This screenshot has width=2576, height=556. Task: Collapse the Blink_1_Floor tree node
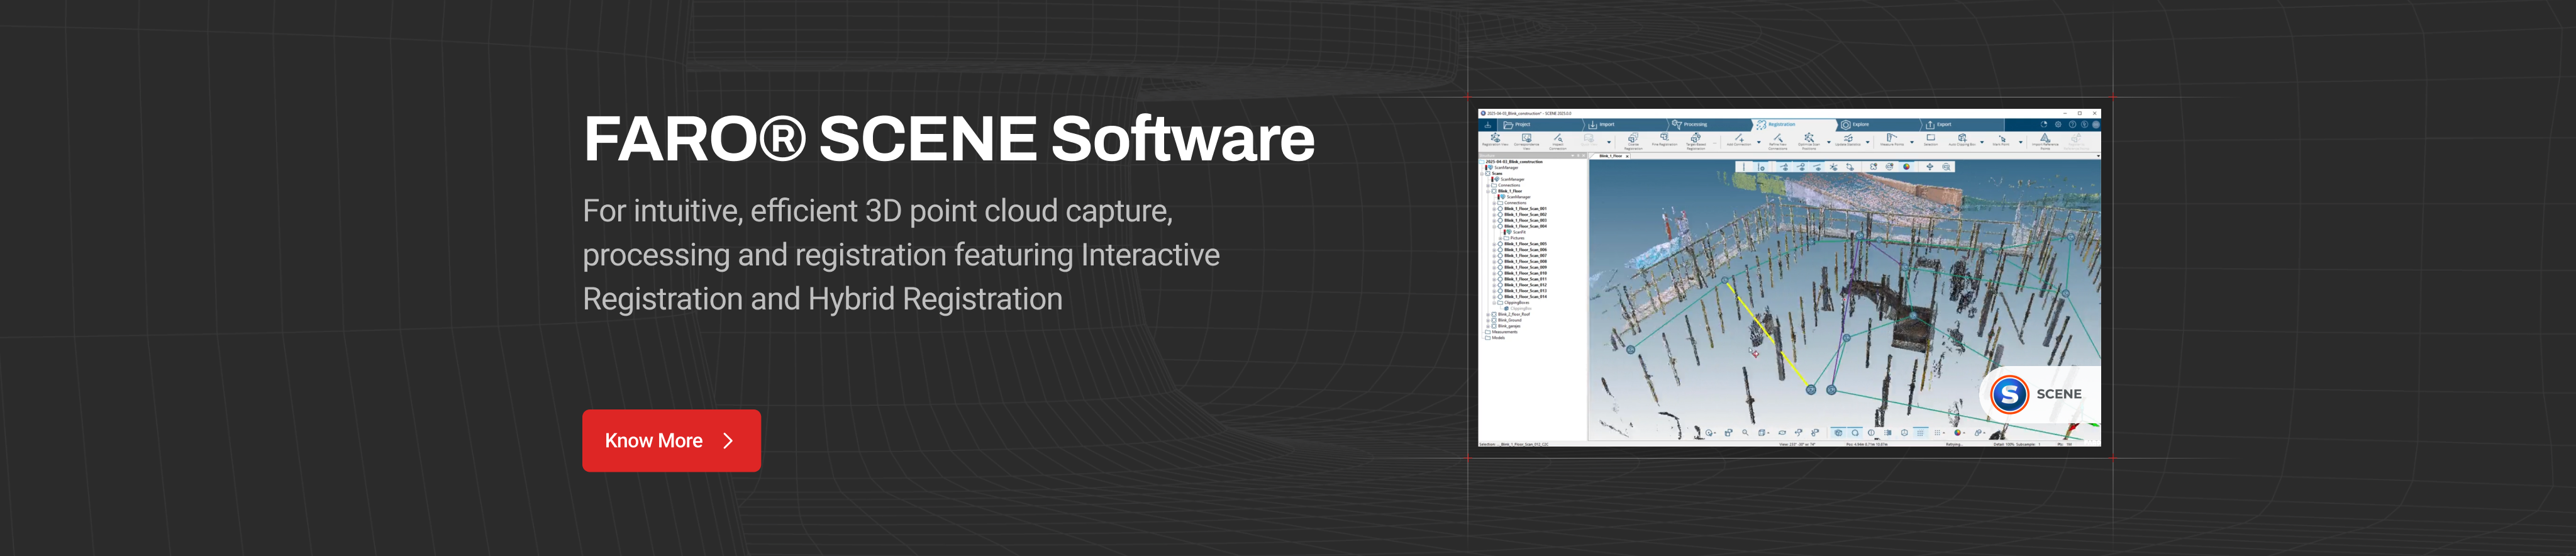click(x=1488, y=191)
